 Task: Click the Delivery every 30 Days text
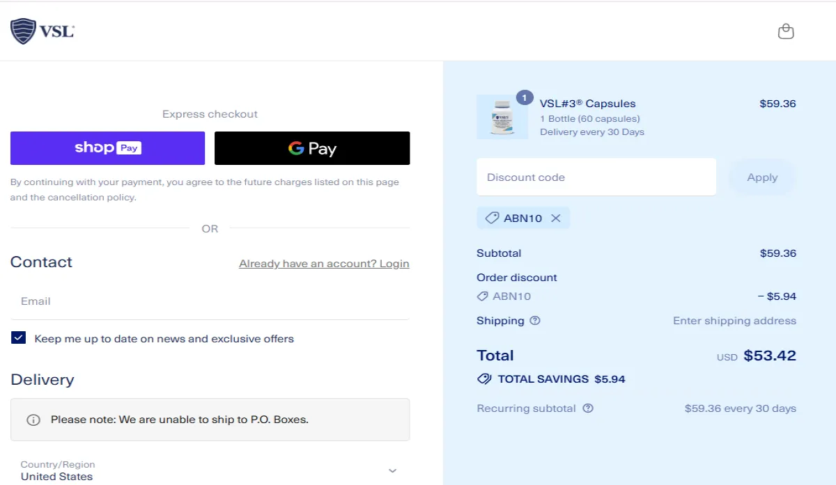point(592,132)
